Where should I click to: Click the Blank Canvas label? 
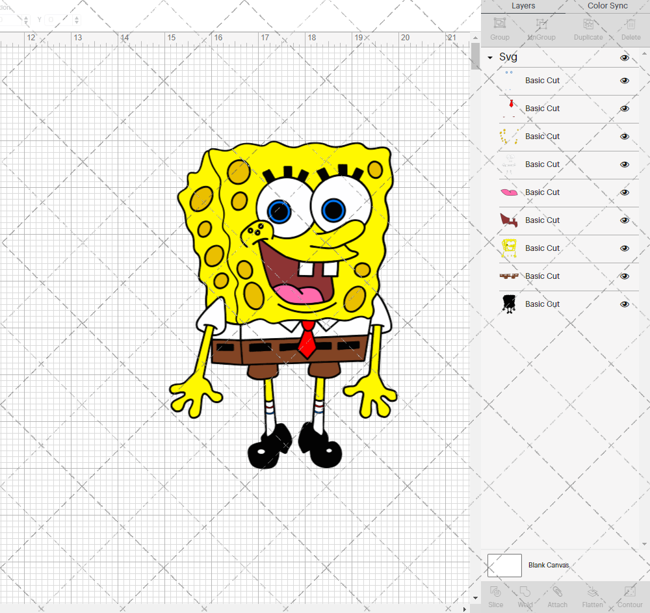[549, 565]
